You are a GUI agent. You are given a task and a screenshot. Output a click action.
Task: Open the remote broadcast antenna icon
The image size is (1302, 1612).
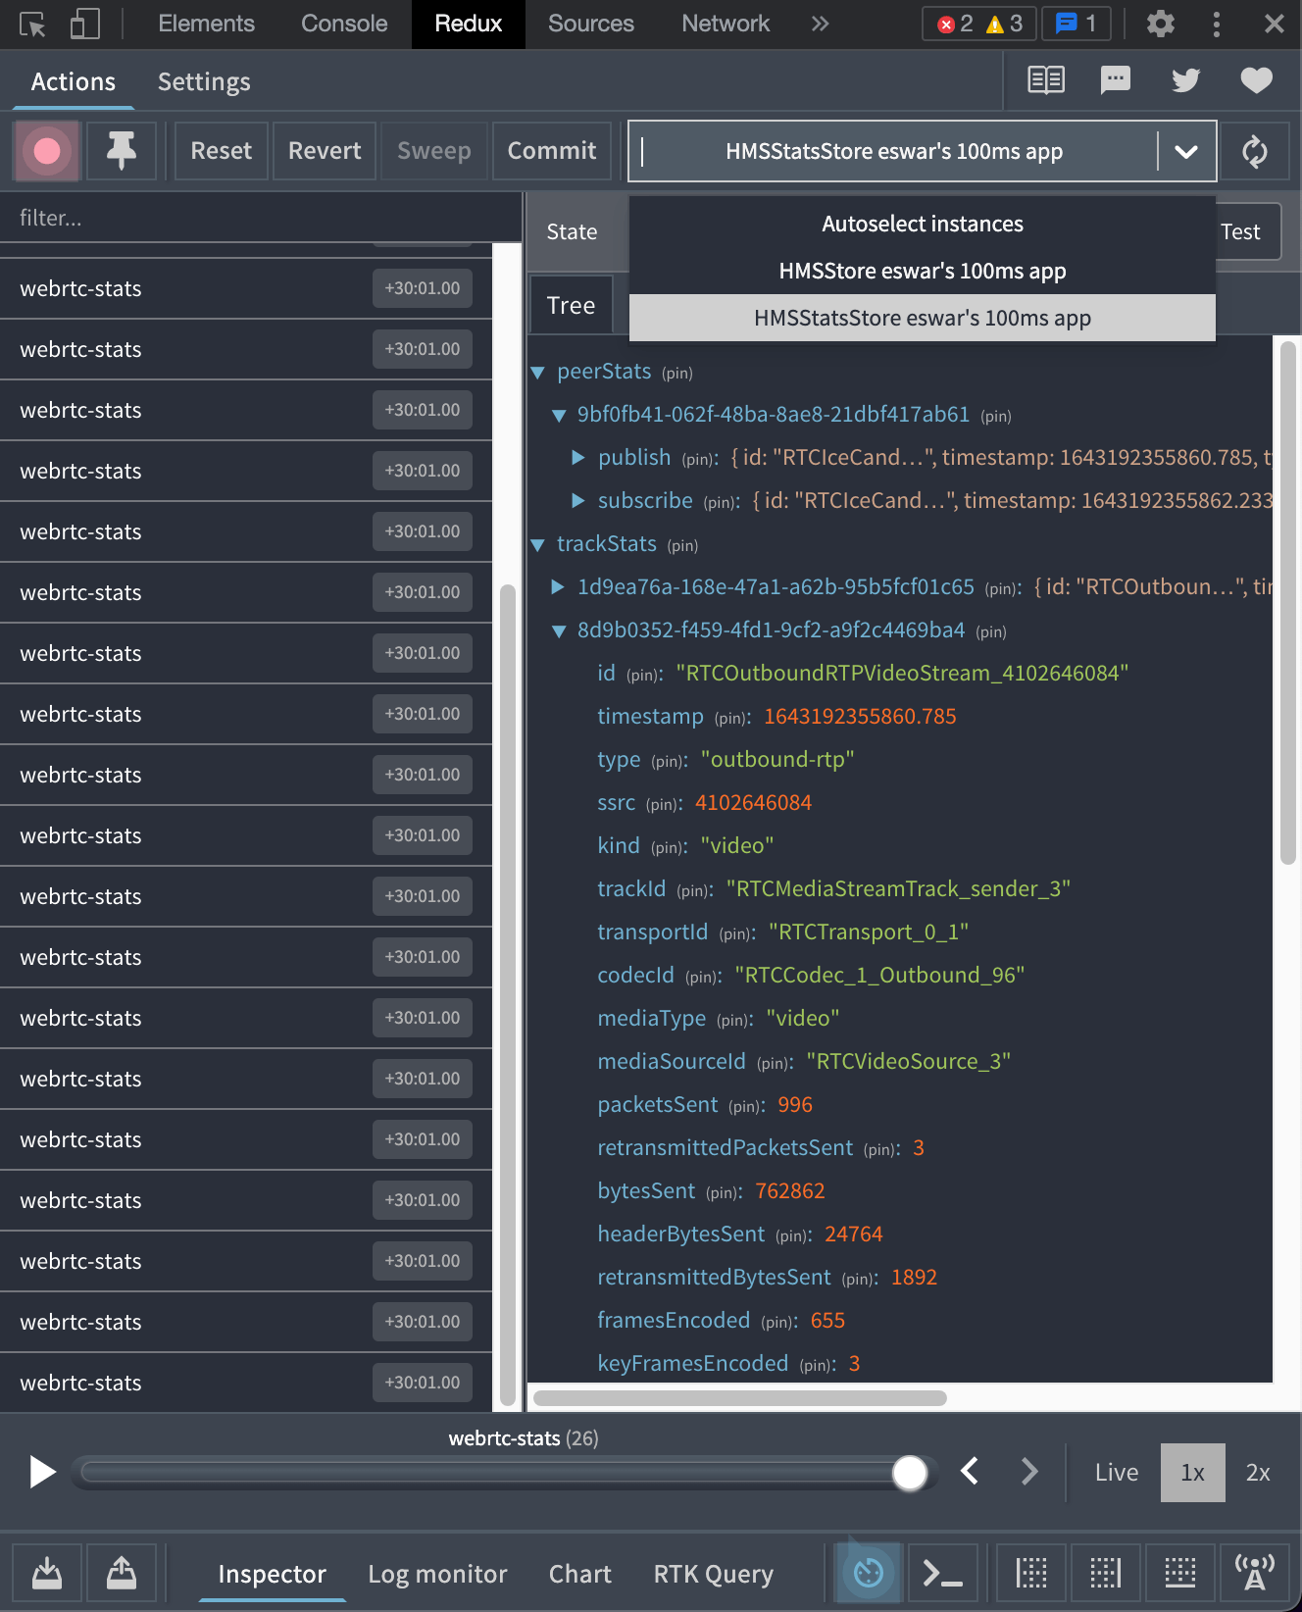[x=1254, y=1574]
